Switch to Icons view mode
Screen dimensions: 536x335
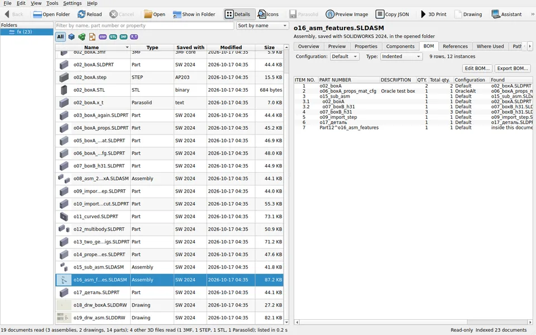click(268, 15)
